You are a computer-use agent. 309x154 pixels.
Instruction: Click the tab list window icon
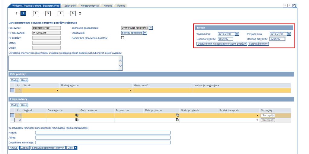(295, 5)
